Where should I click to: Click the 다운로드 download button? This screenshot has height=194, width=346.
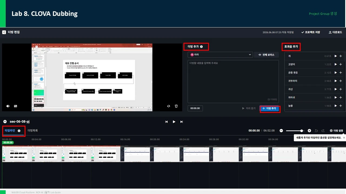click(335, 32)
